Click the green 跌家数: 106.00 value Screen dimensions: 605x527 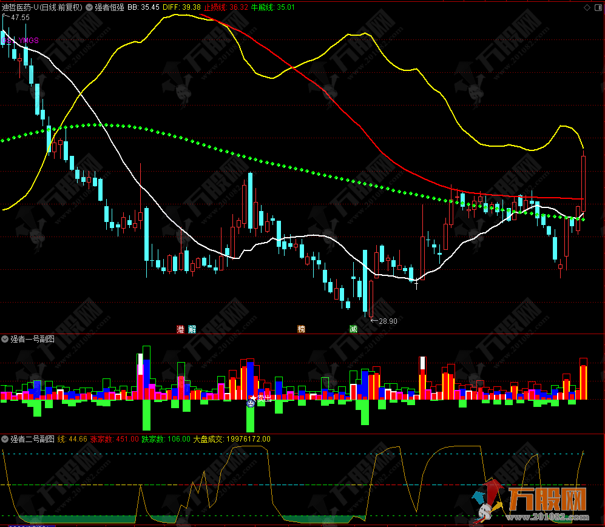166,438
